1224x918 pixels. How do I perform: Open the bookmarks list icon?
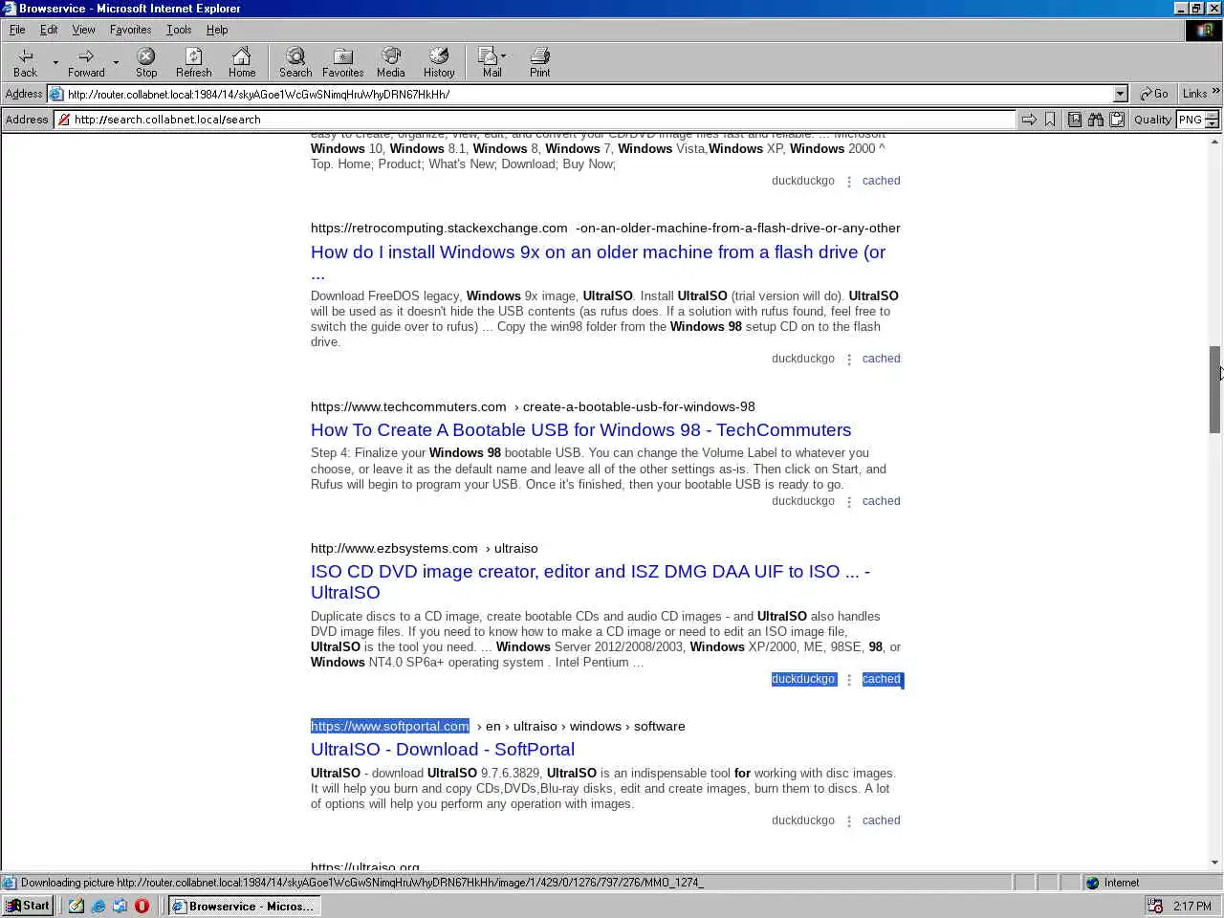tap(1075, 120)
